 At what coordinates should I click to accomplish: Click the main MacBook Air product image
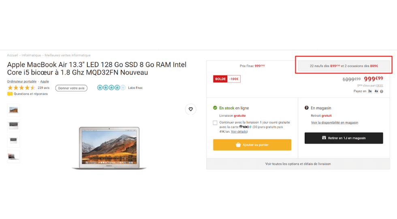tap(109, 148)
